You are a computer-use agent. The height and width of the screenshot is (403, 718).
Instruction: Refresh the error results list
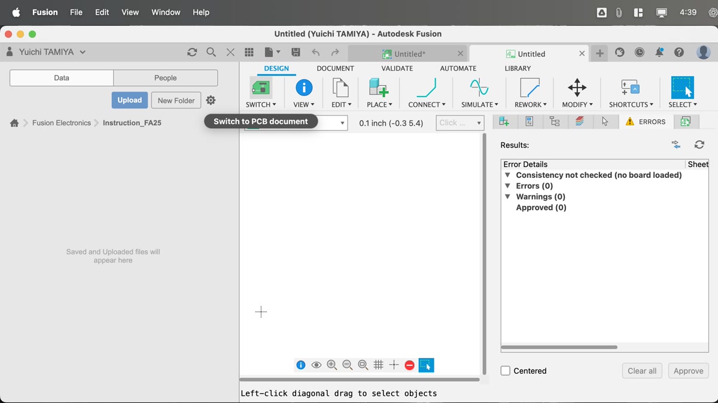tap(699, 145)
